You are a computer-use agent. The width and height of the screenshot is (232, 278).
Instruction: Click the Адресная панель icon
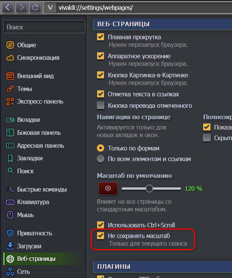10,145
